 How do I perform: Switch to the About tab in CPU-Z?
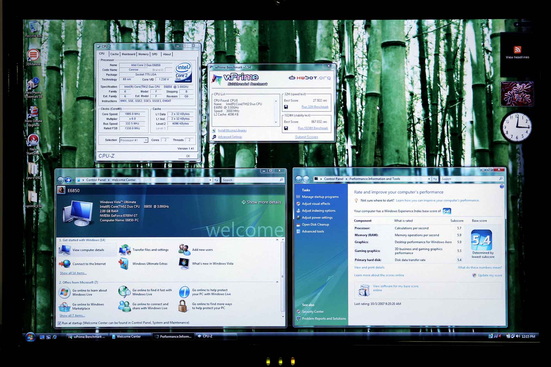(x=167, y=54)
